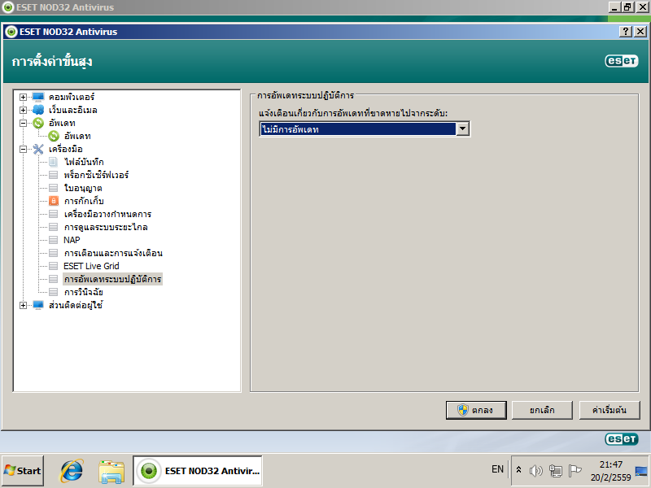Select NAP tree item text

[x=72, y=240]
